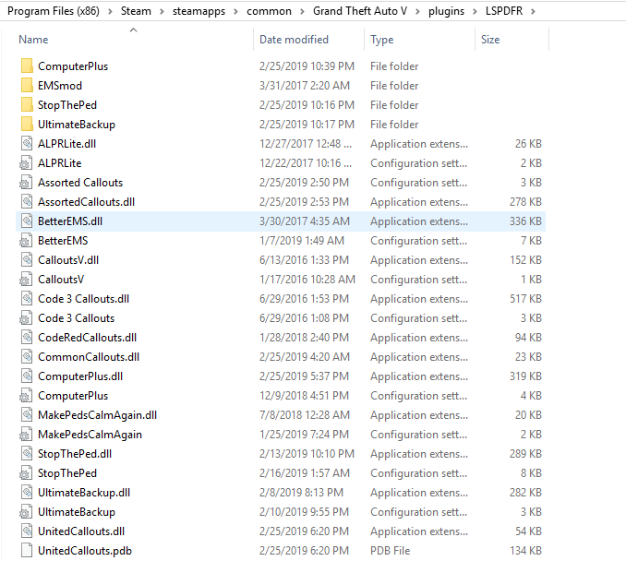Viewport: 626px width, 561px height.
Task: Click the UltimateBackup configuration file icon
Action: point(26,512)
